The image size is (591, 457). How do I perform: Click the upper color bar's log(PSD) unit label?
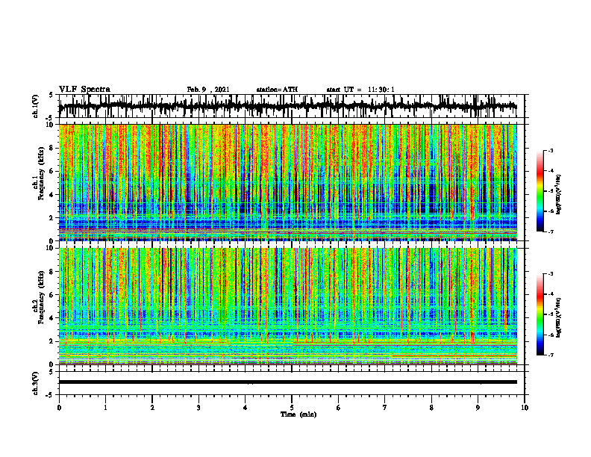click(559, 194)
